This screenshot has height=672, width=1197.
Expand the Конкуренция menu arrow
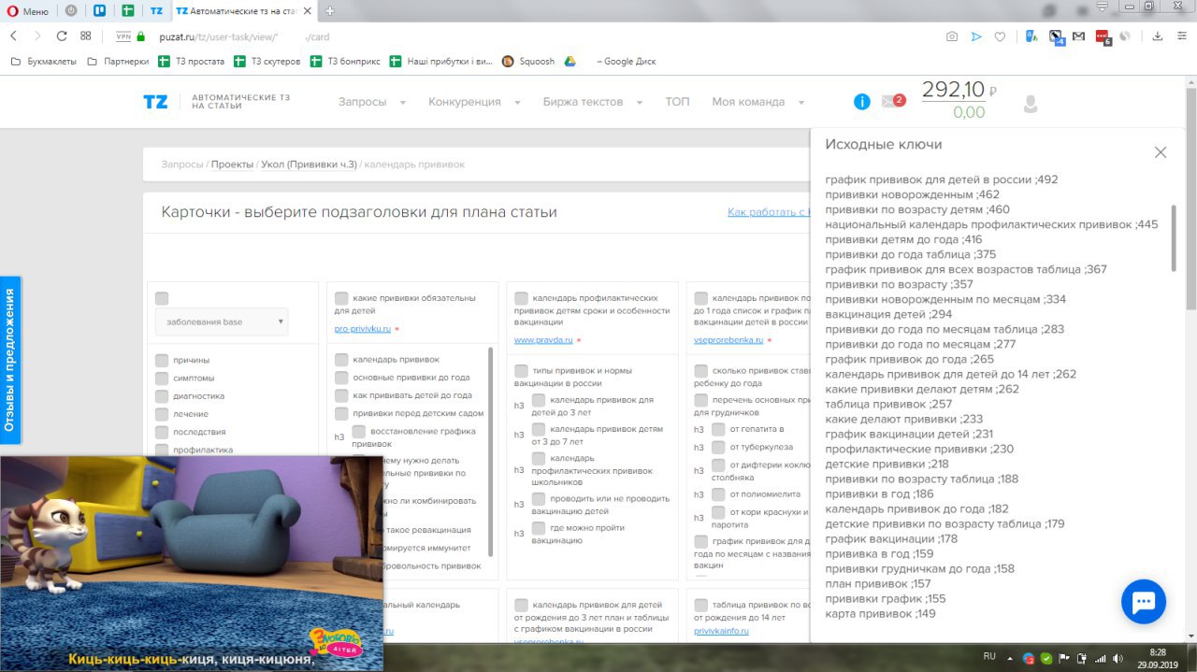point(517,103)
